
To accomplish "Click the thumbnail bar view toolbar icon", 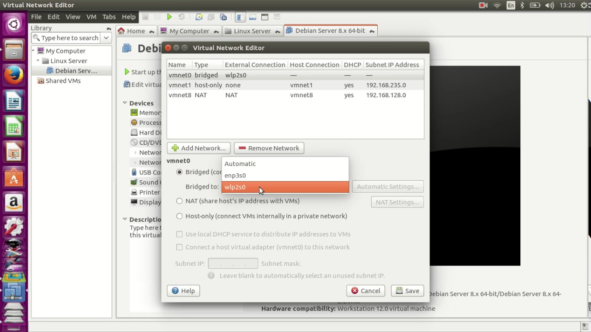I will pos(253,17).
